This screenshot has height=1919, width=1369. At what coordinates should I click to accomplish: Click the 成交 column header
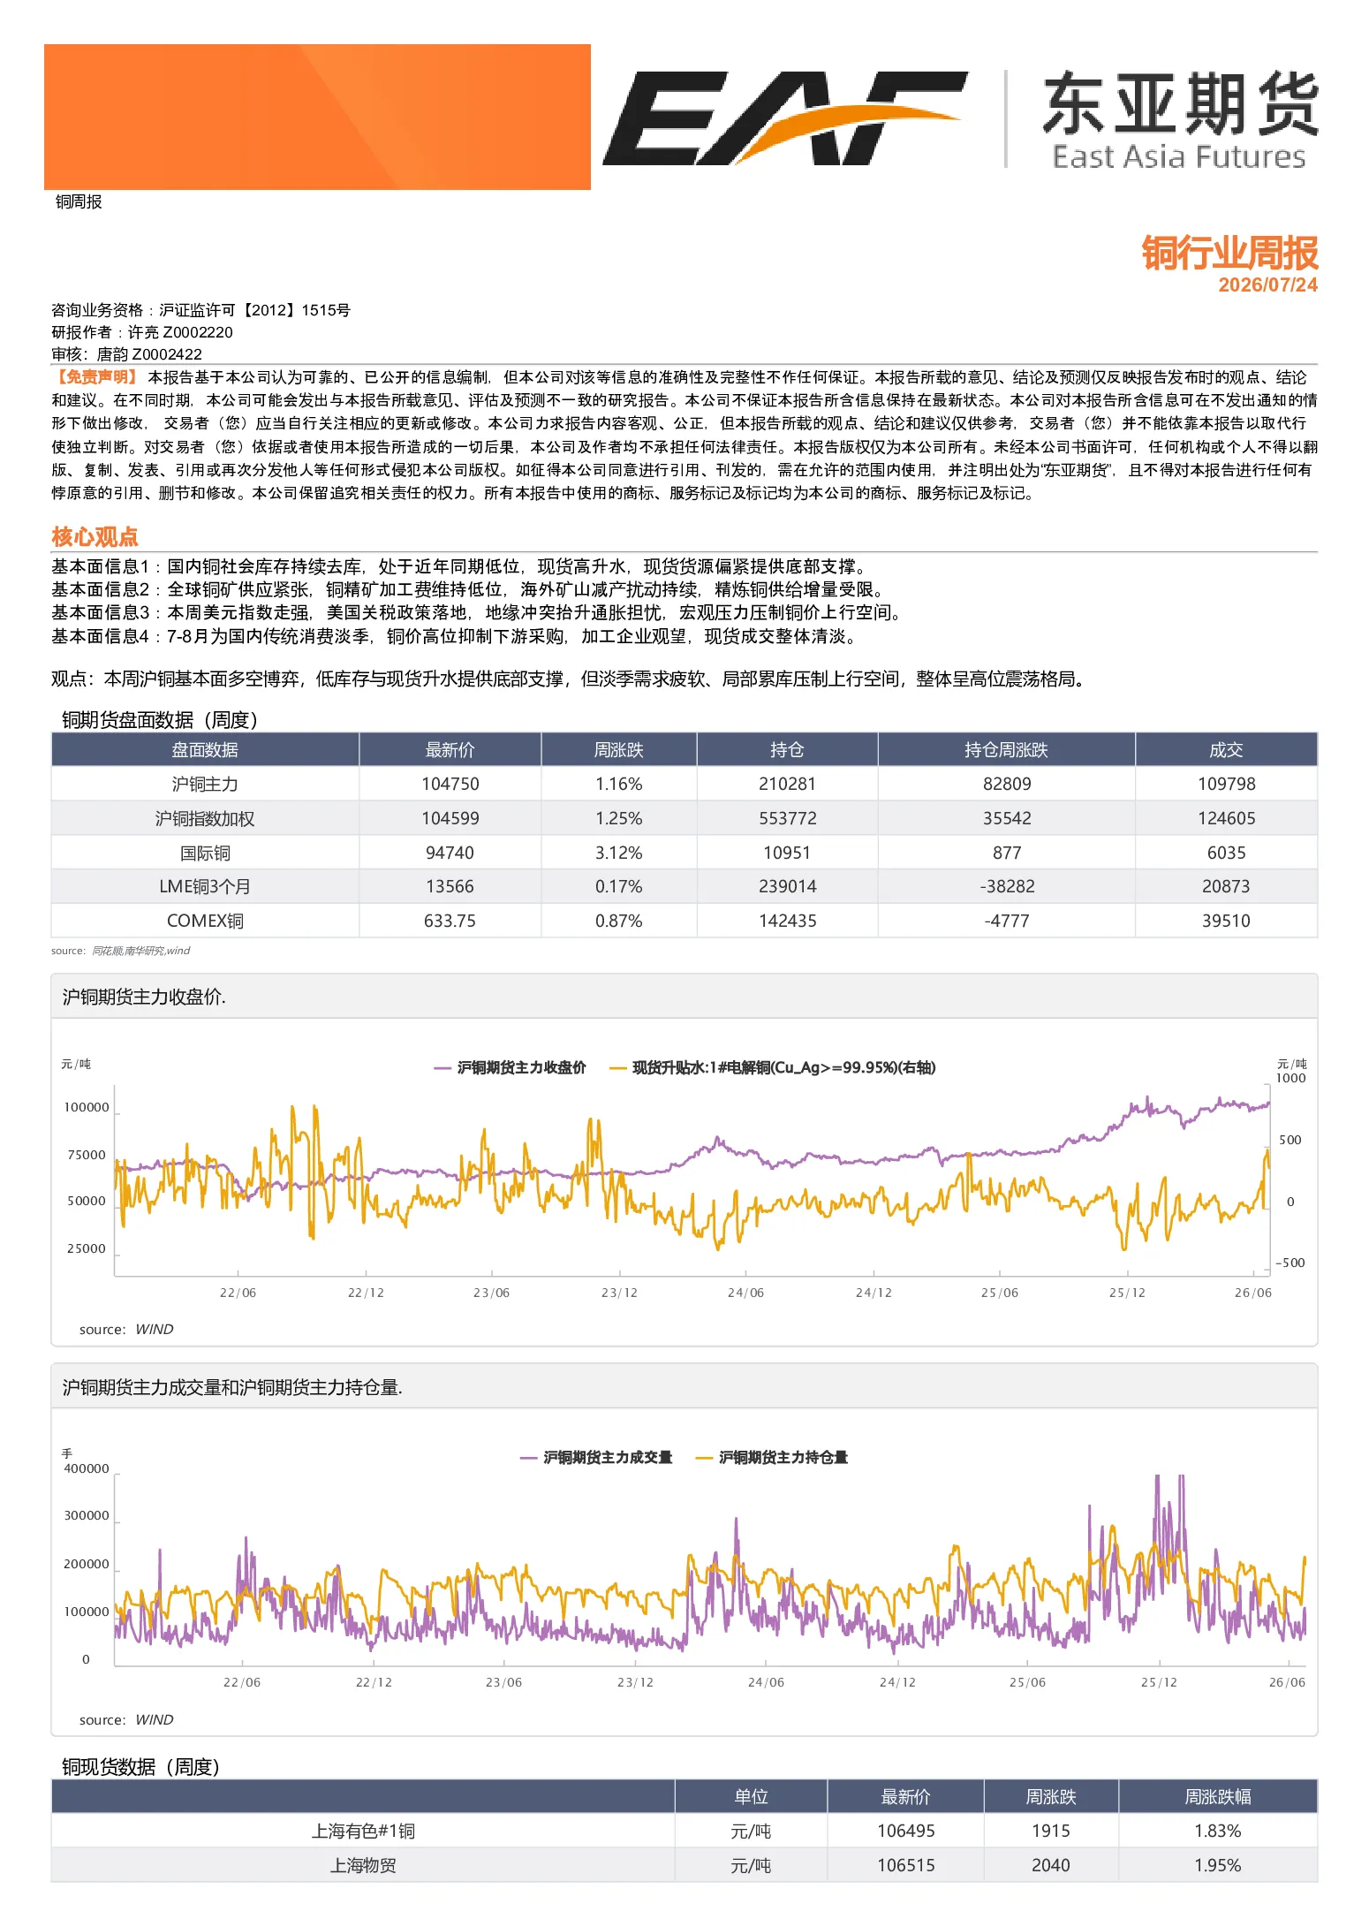(1227, 750)
